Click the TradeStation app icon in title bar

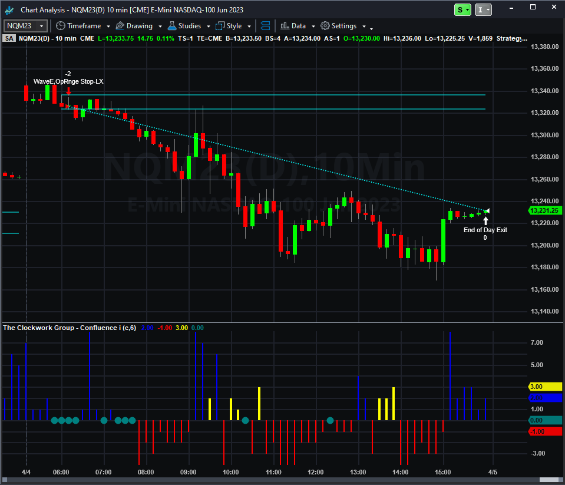[9, 10]
